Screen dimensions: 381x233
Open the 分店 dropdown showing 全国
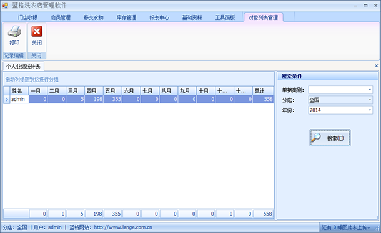coord(370,100)
